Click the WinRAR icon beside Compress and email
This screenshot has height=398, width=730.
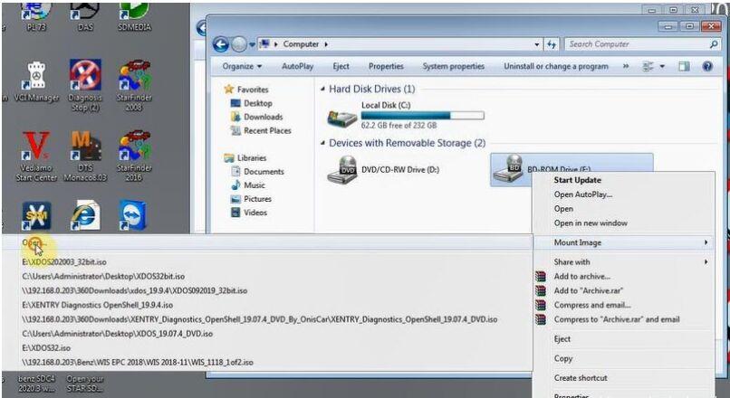[541, 306]
